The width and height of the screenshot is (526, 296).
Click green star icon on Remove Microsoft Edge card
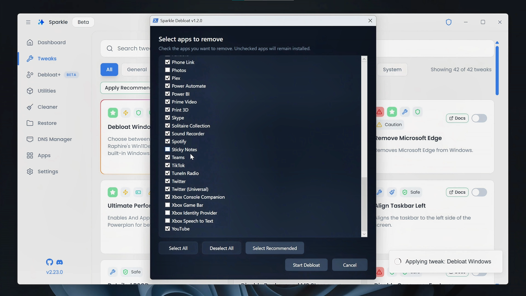pyautogui.click(x=392, y=112)
